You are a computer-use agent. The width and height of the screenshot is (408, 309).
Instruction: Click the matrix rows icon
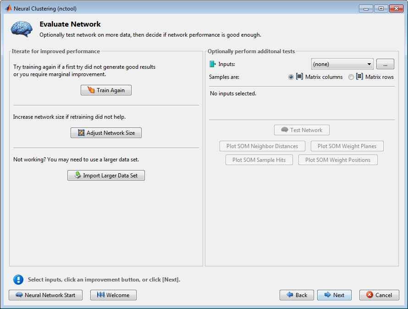coord(359,77)
